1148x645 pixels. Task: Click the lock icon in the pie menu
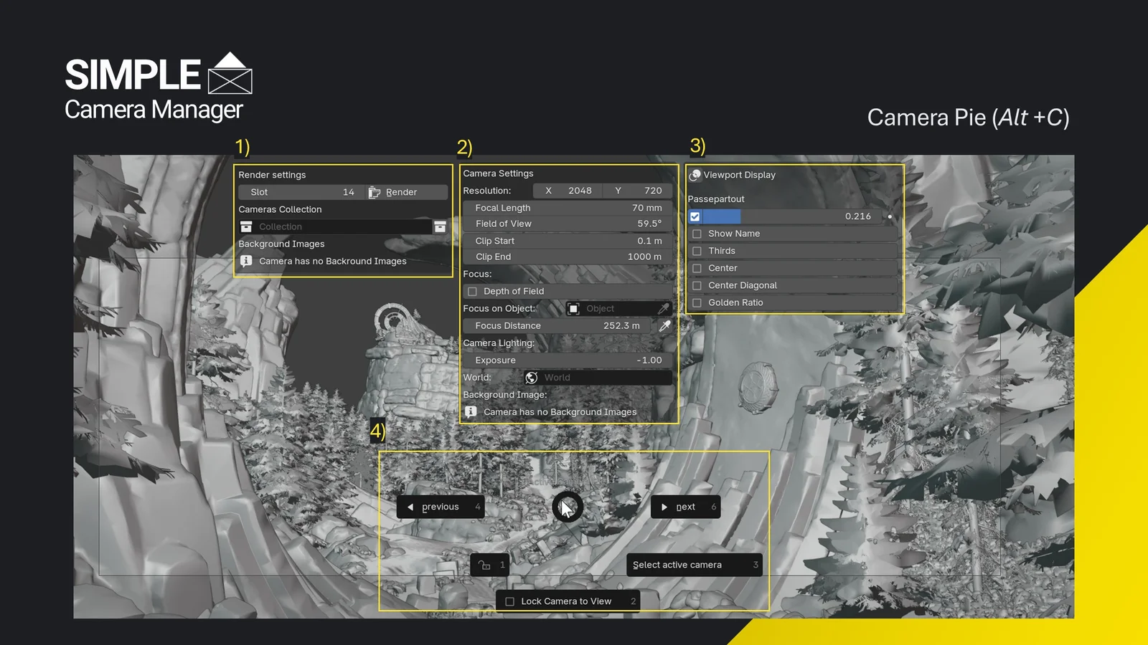click(x=484, y=564)
